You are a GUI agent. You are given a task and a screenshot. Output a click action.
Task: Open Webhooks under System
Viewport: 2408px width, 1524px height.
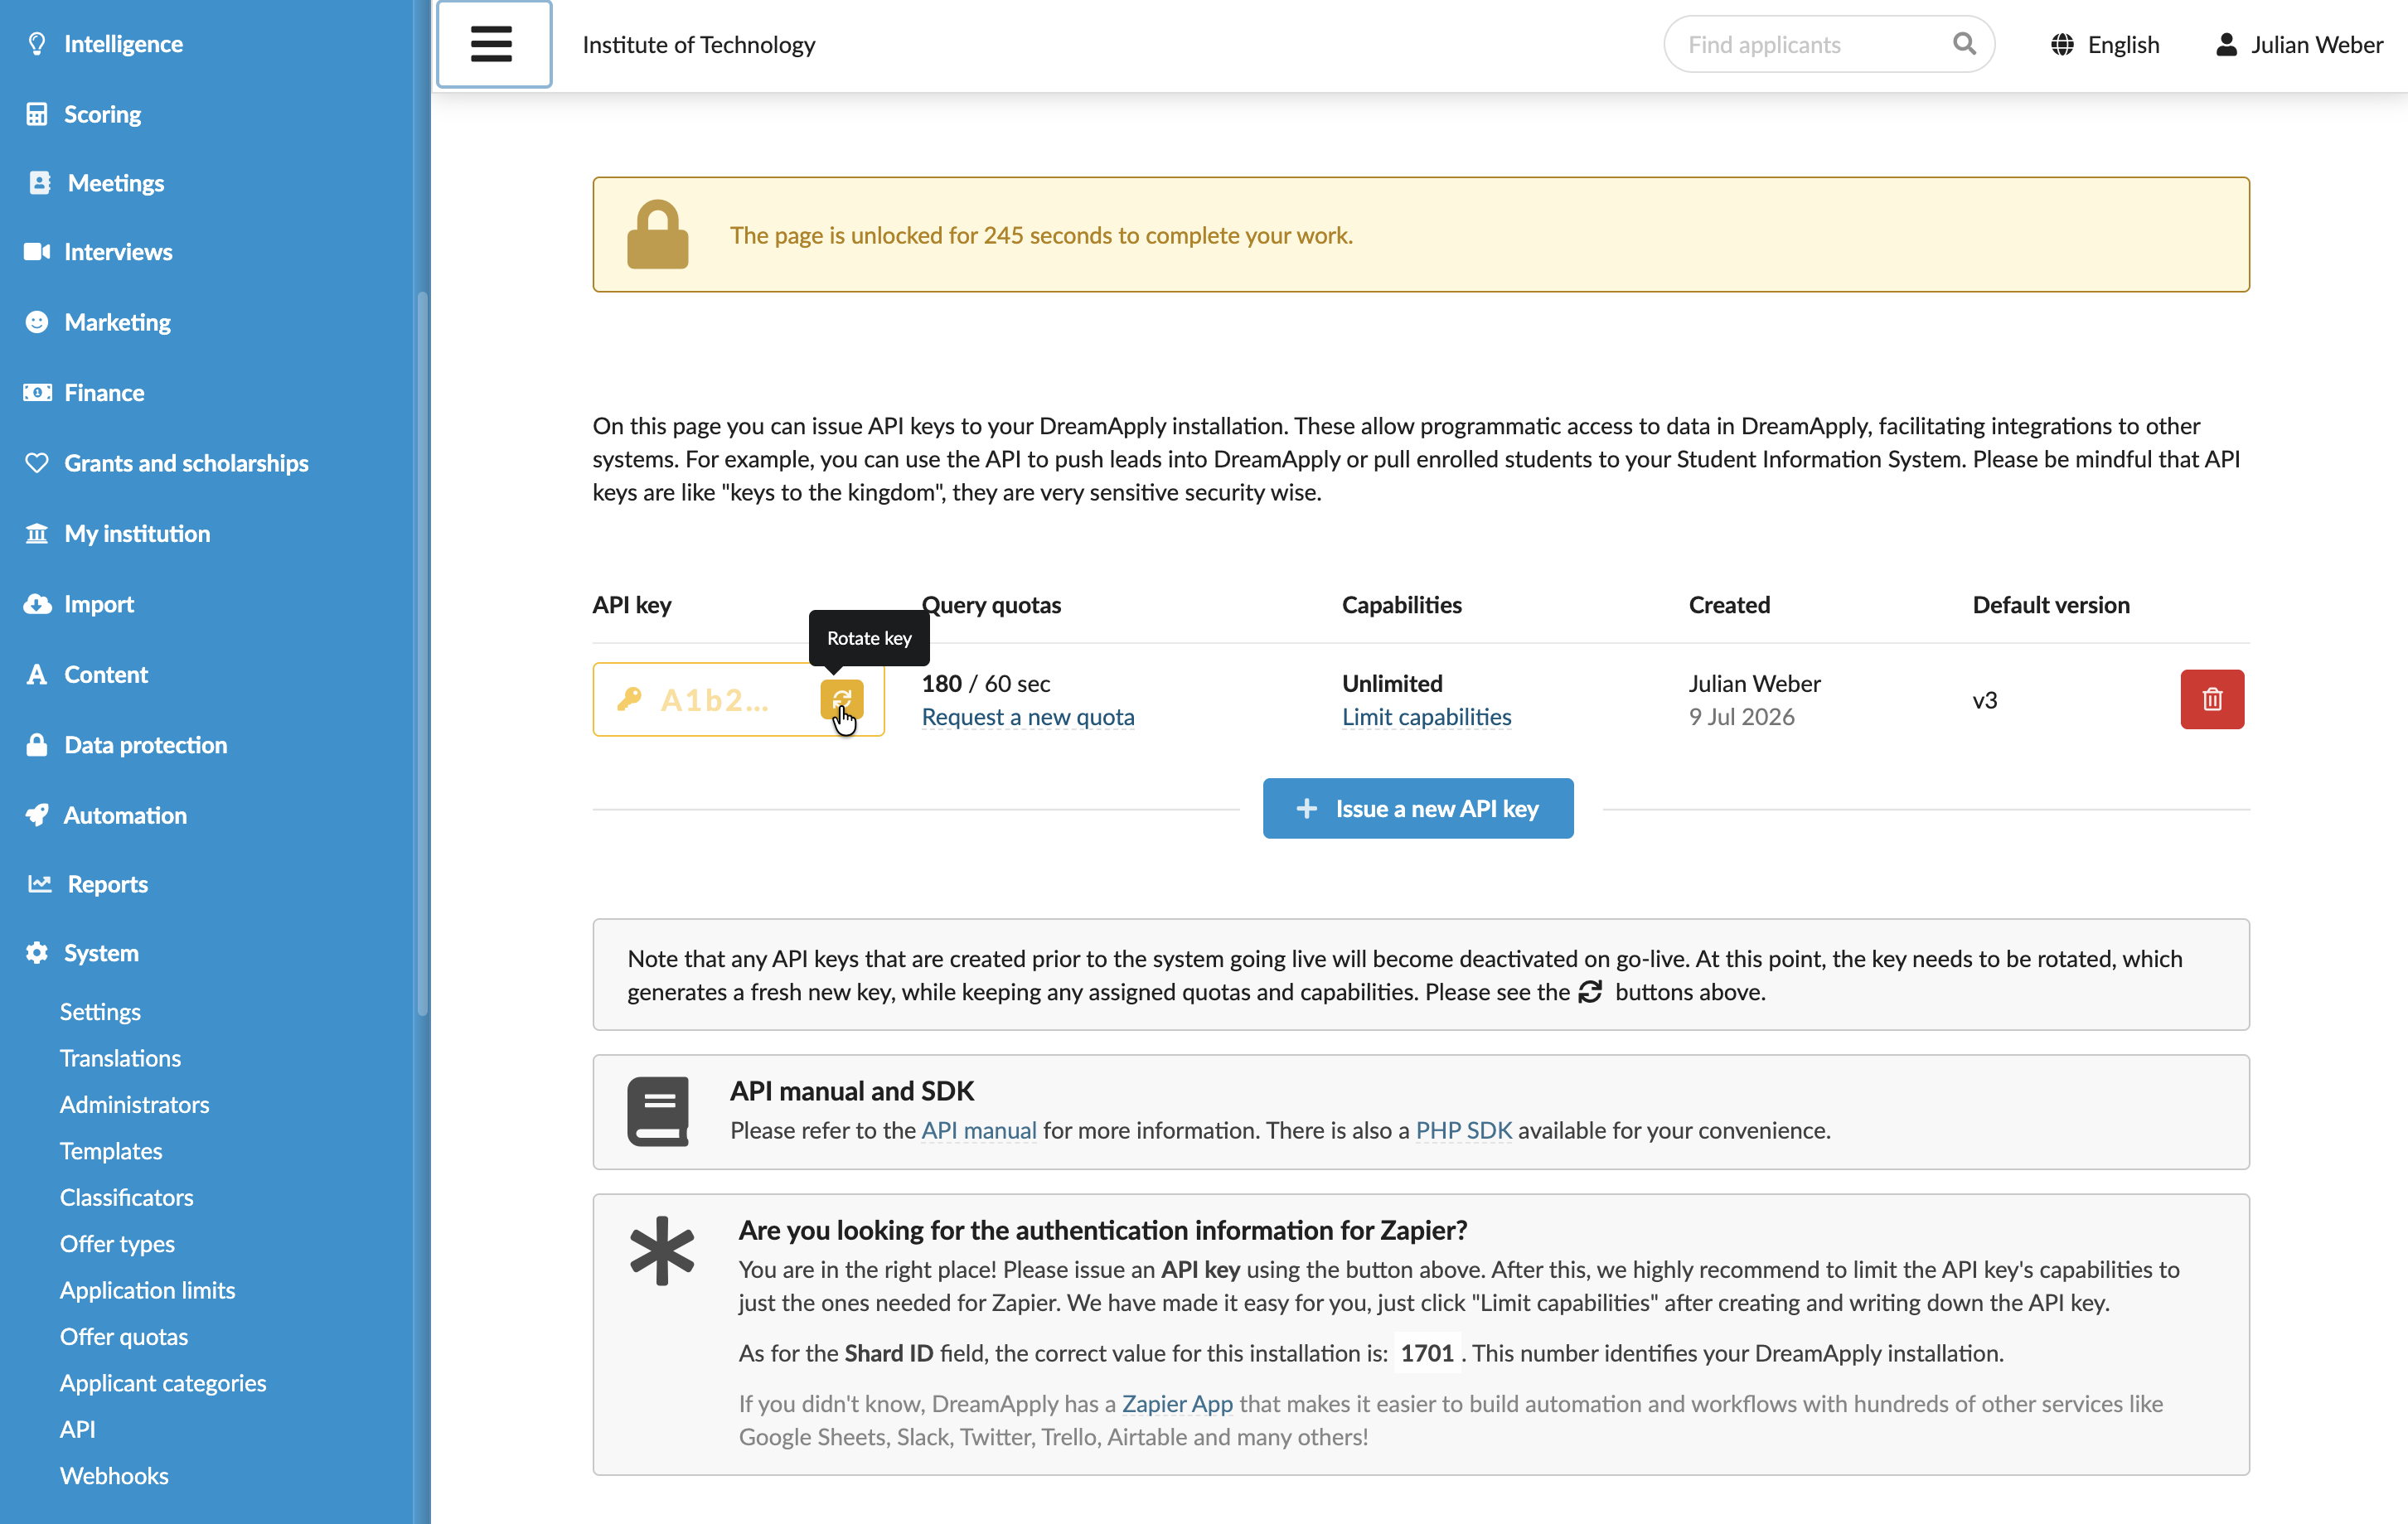[114, 1475]
